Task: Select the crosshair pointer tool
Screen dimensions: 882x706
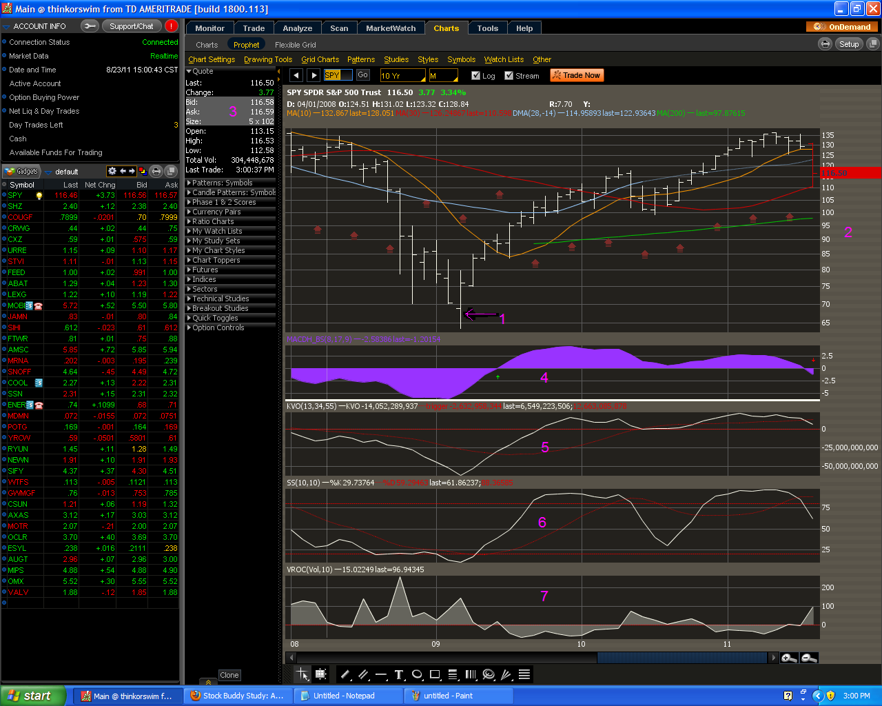Action: (x=302, y=674)
